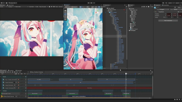Image resolution: width=182 pixels, height=102 pixels.
Task: Select the Transform tool in Scene view
Action: 65,20
